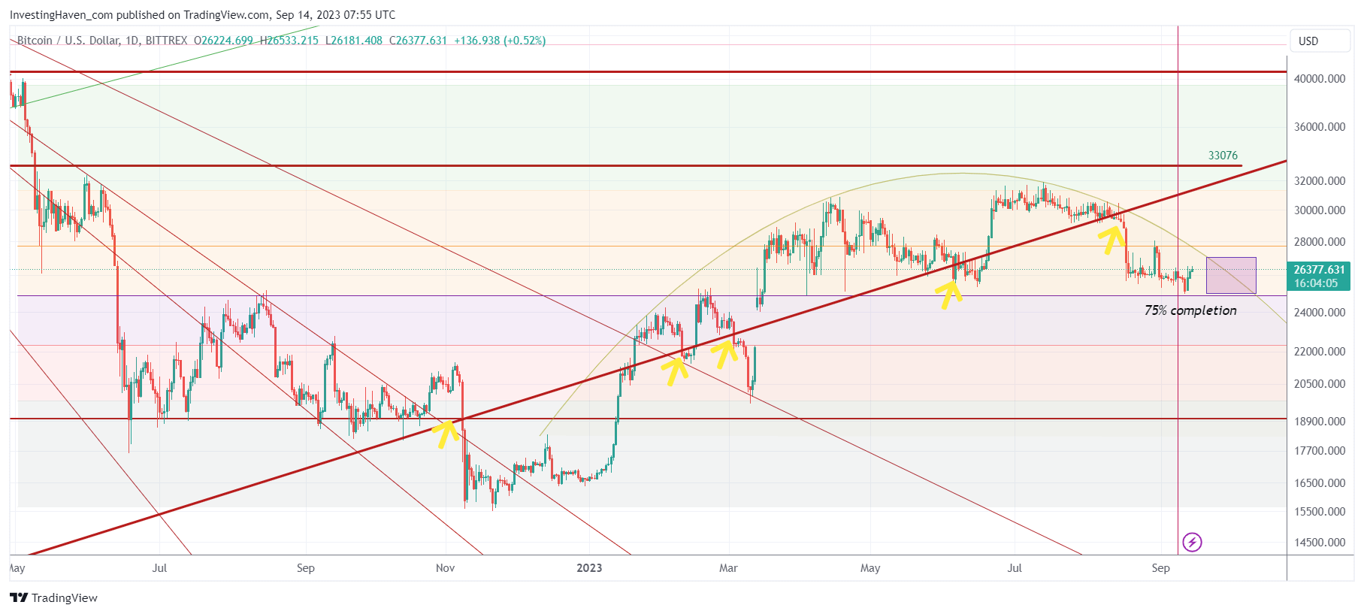Click the 33076 resistance level label
Screen dimensions: 1364x614
(x=1223, y=156)
